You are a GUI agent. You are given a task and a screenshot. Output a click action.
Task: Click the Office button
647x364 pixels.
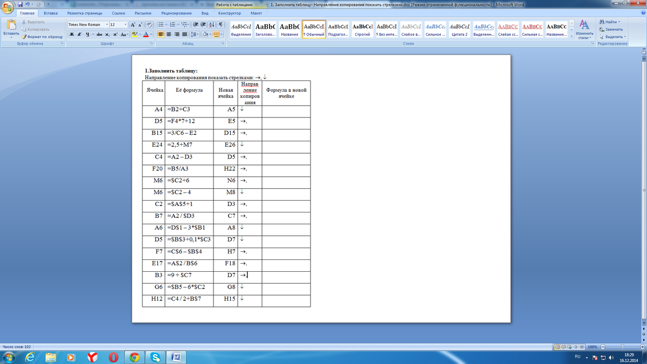tap(8, 7)
